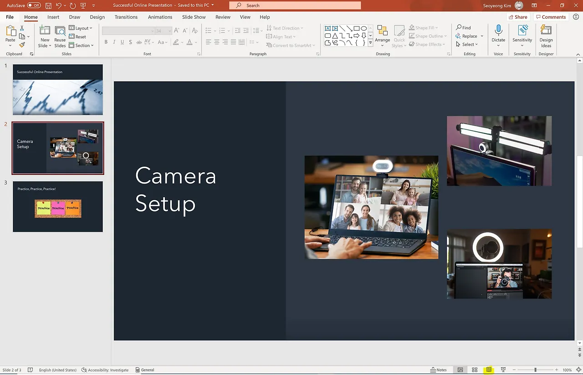Open the File menu
583x375 pixels.
10,17
